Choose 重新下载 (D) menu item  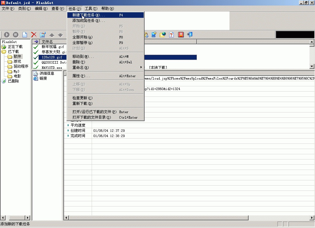tap(106, 104)
